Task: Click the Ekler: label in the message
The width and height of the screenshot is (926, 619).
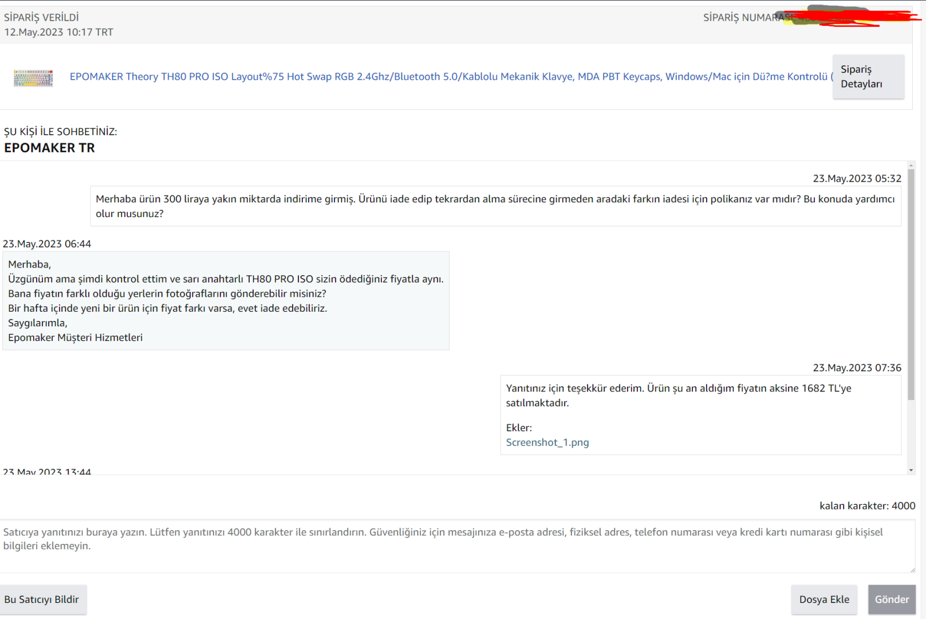Action: pos(519,428)
